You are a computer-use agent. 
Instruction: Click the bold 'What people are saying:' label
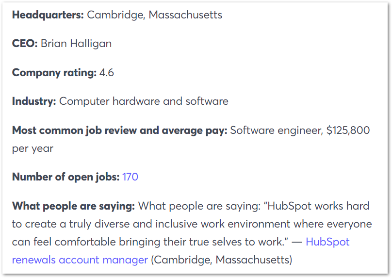click(74, 206)
